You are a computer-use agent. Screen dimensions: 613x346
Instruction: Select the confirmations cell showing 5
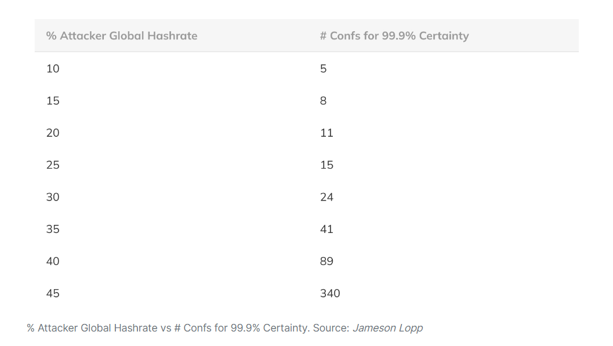pyautogui.click(x=323, y=69)
